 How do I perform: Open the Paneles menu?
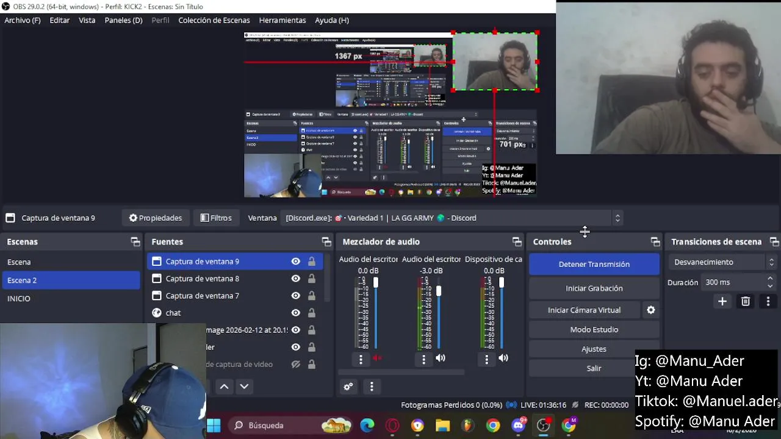(x=123, y=20)
